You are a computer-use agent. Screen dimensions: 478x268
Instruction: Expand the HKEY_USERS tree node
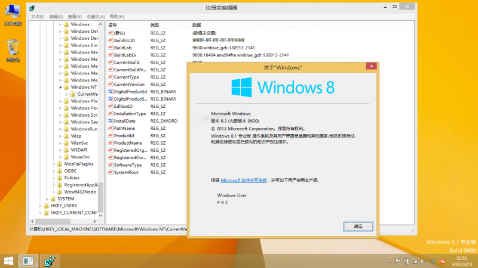point(40,205)
